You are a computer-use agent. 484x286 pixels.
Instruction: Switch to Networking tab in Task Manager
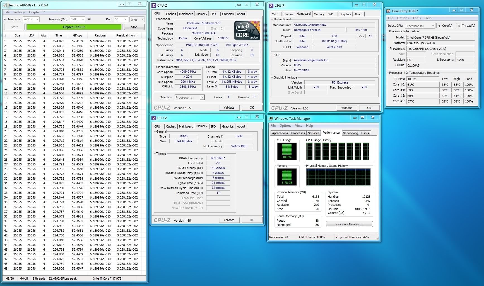(x=350, y=133)
